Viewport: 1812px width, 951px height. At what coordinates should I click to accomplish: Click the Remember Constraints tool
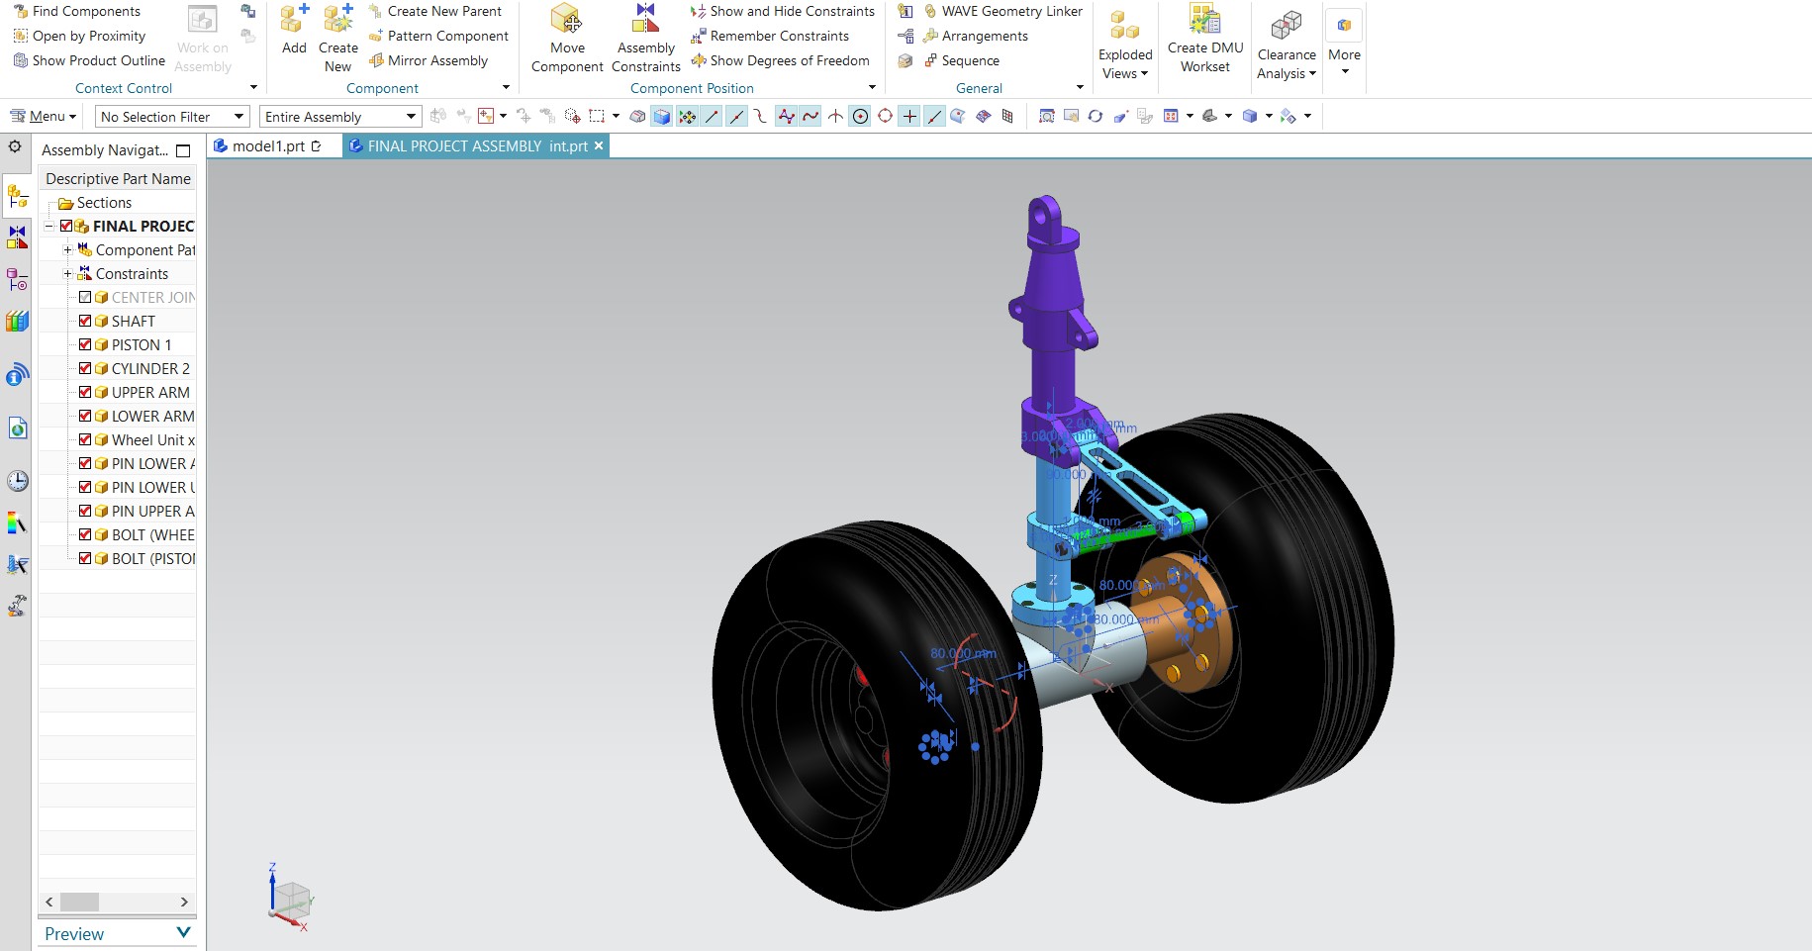coord(770,36)
